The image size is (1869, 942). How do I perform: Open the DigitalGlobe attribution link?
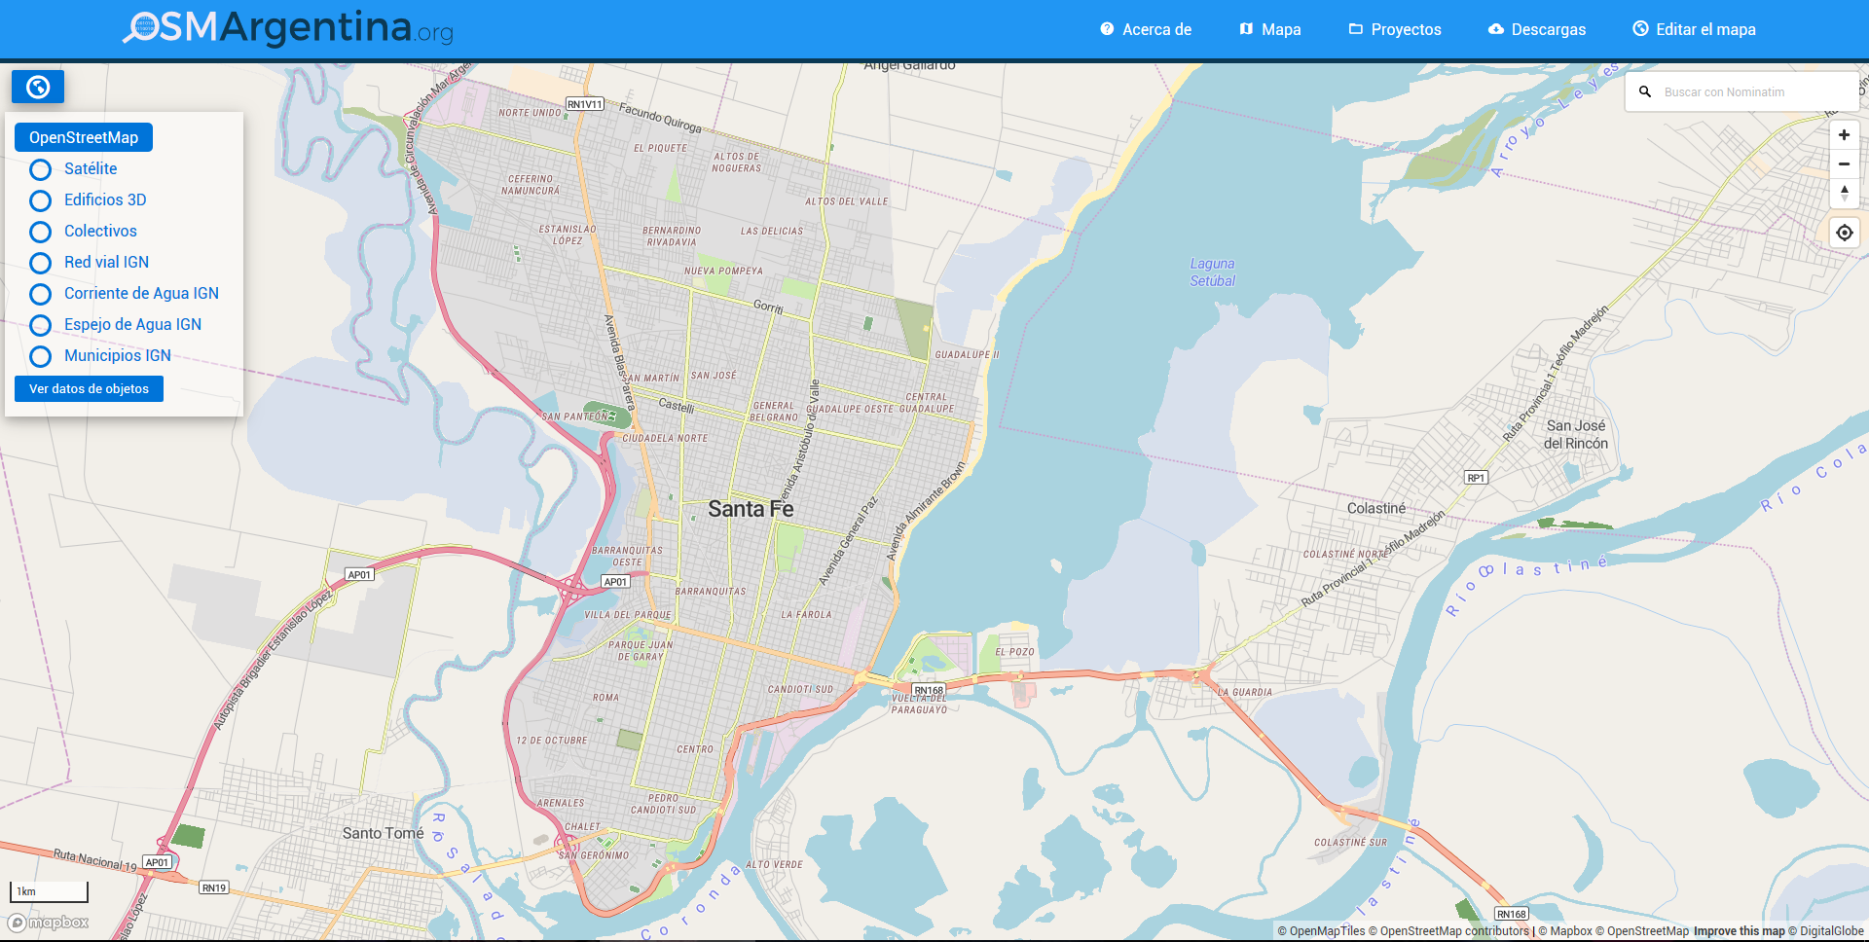[1825, 931]
